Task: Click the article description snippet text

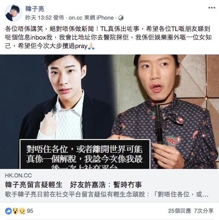Action: (x=107, y=194)
